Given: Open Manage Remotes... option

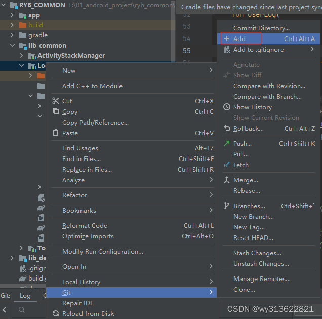Looking at the screenshot, I should point(268,279).
